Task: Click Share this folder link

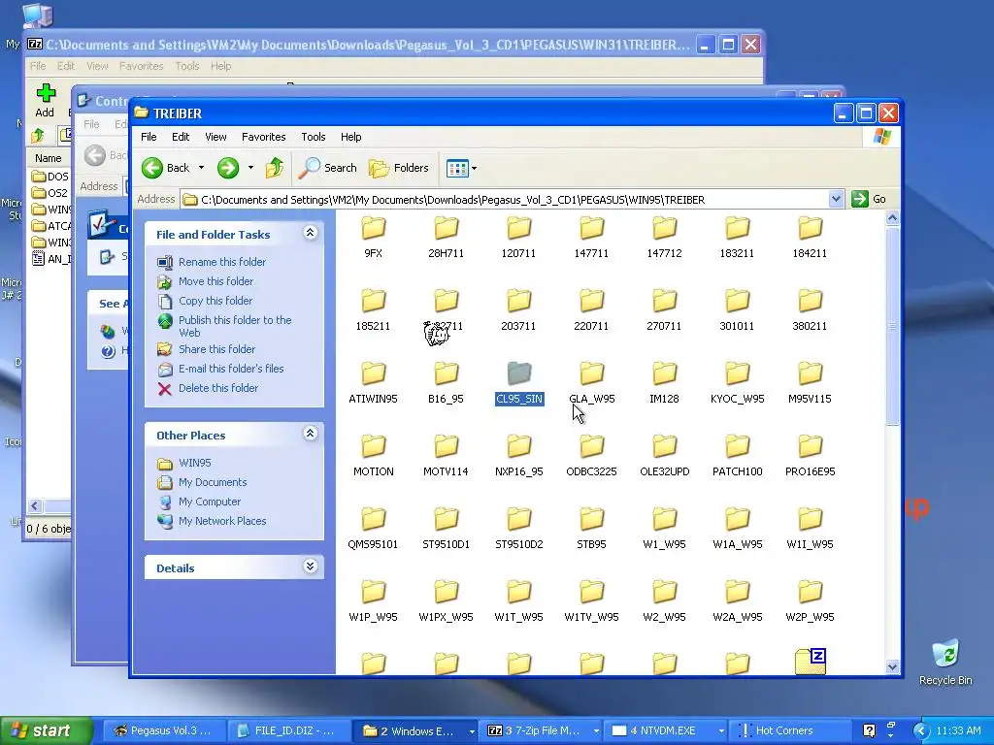Action: click(x=216, y=349)
